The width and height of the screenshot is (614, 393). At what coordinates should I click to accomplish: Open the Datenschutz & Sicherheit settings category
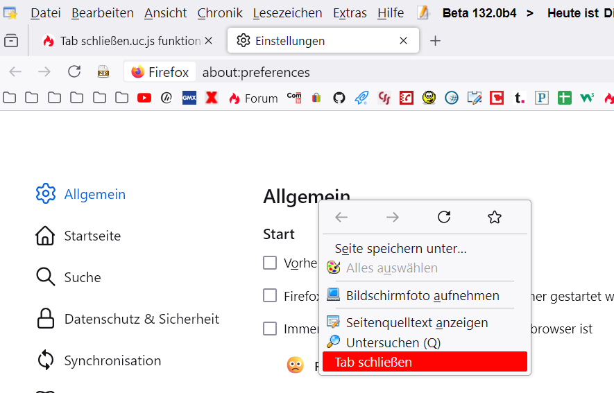pyautogui.click(x=142, y=319)
